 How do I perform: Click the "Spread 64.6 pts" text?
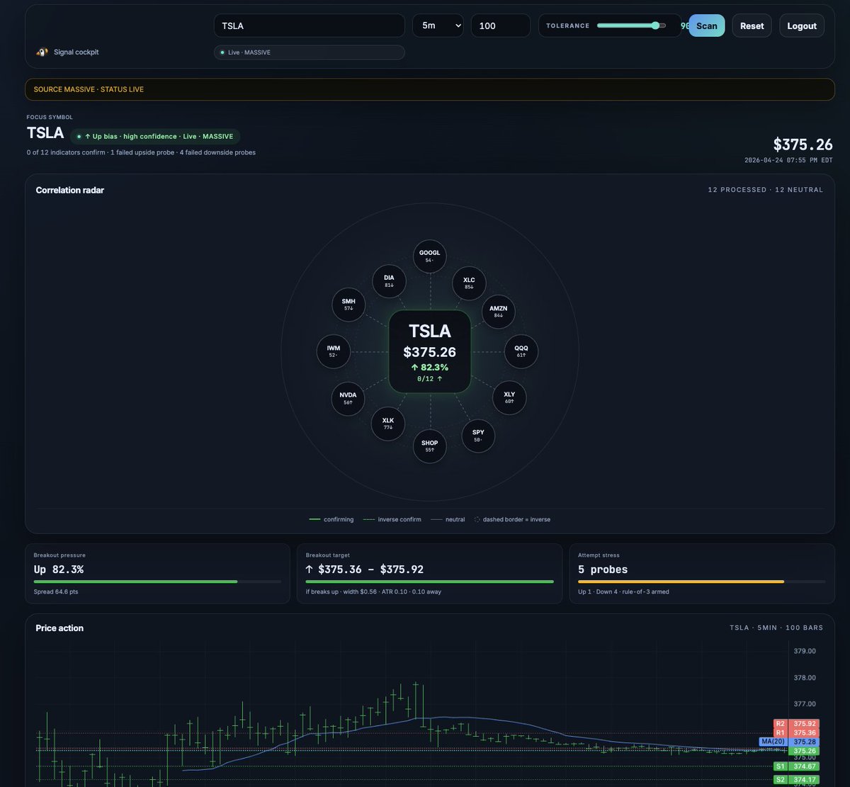(x=56, y=591)
